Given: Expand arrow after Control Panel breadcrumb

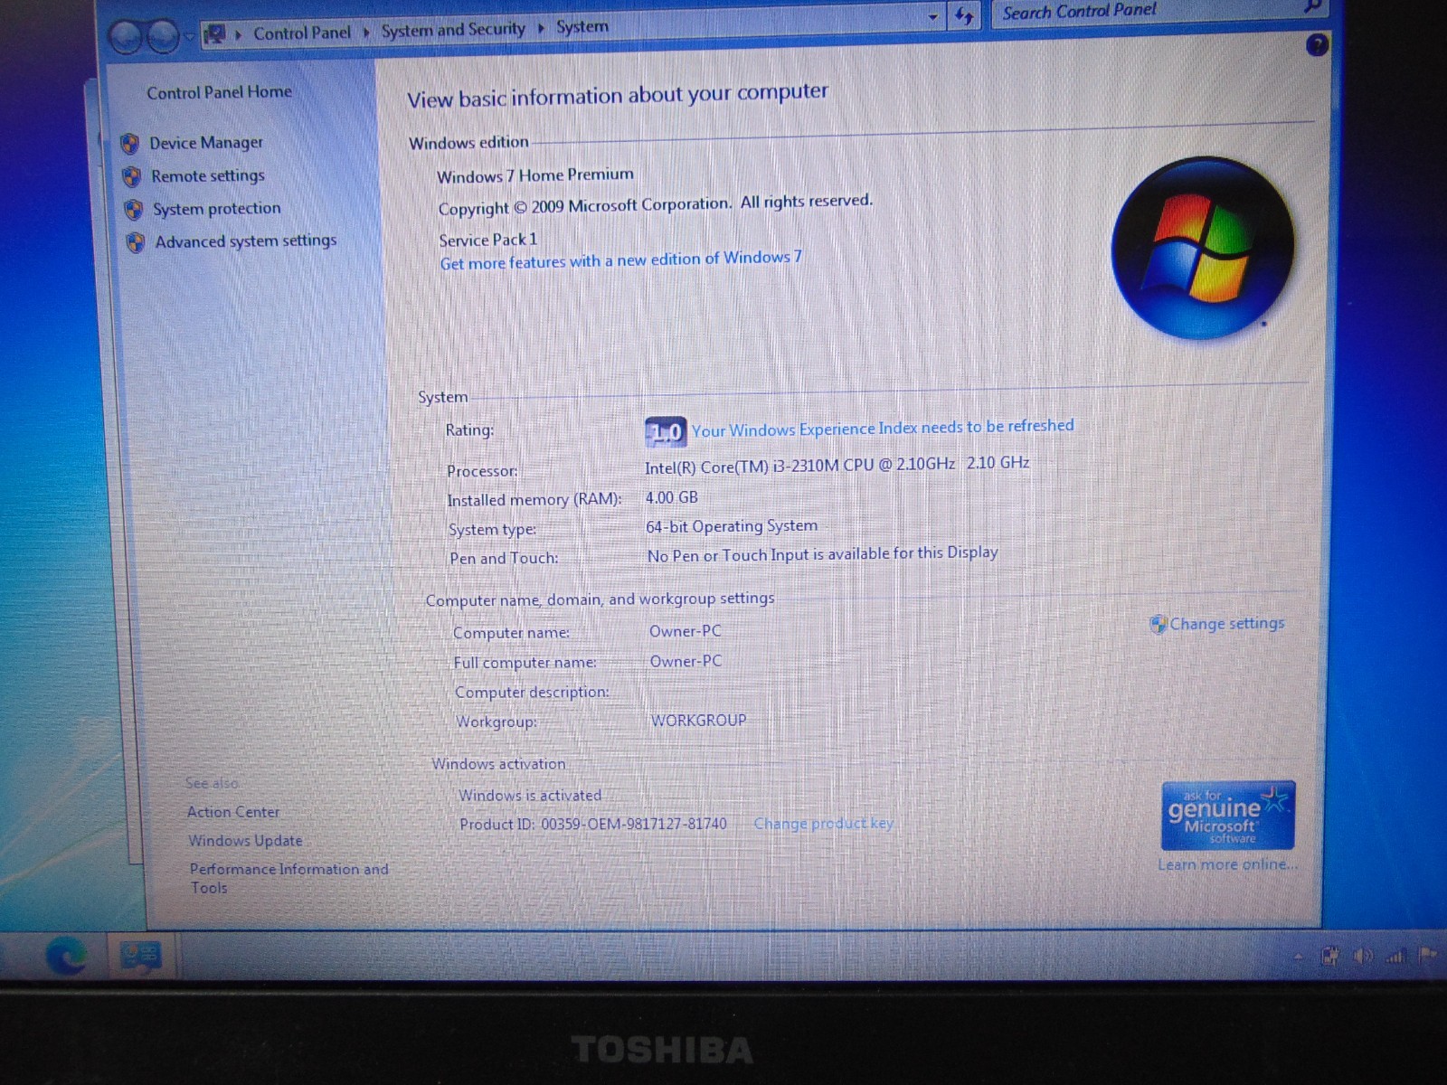Looking at the screenshot, I should pyautogui.click(x=366, y=33).
